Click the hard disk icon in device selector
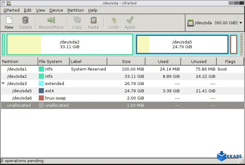This screenshot has width=245, height=165. pos(190,23)
